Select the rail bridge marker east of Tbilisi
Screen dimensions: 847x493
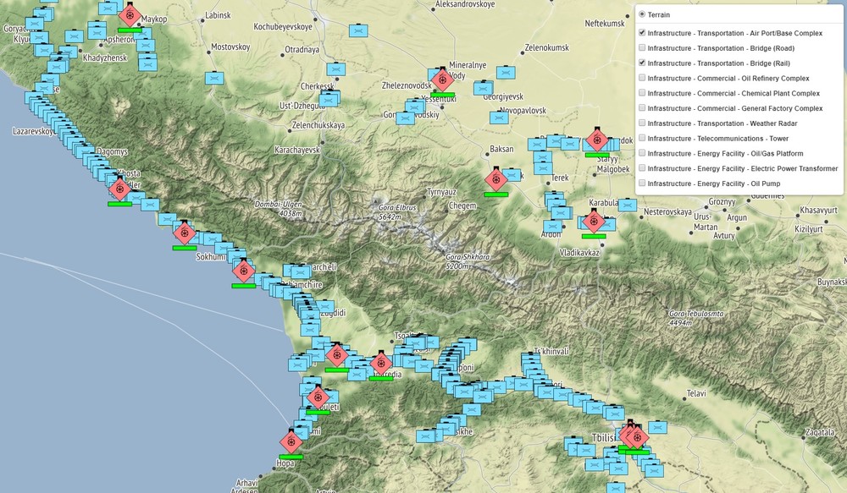(657, 428)
